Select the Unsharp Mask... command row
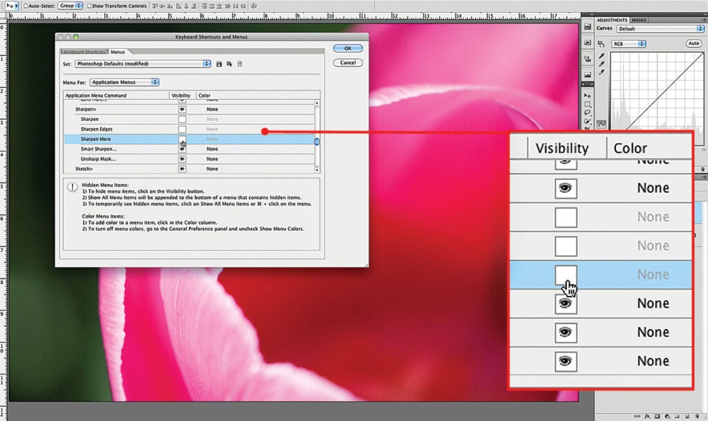This screenshot has height=421, width=708. click(x=189, y=159)
